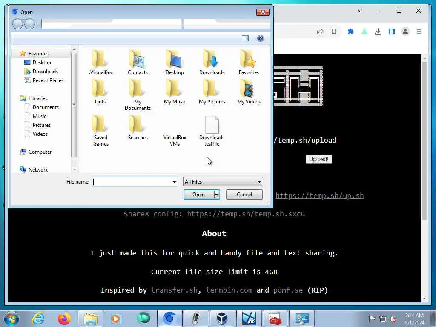This screenshot has width=436, height=327.
Task: Click the webpage vertical scrollbar thumb
Action: [x=425, y=141]
